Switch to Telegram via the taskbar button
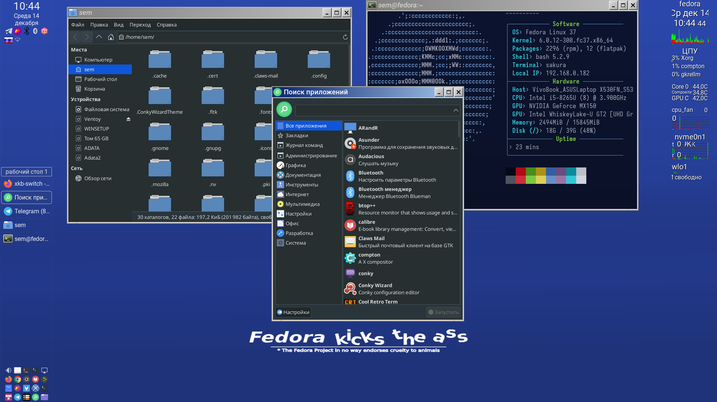717x402 pixels. coord(27,211)
